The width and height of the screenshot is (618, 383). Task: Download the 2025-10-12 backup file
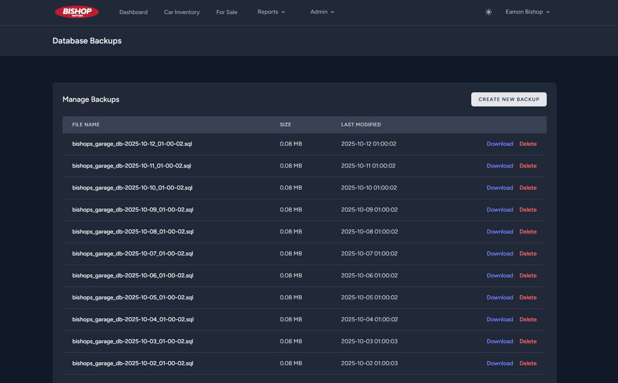500,144
